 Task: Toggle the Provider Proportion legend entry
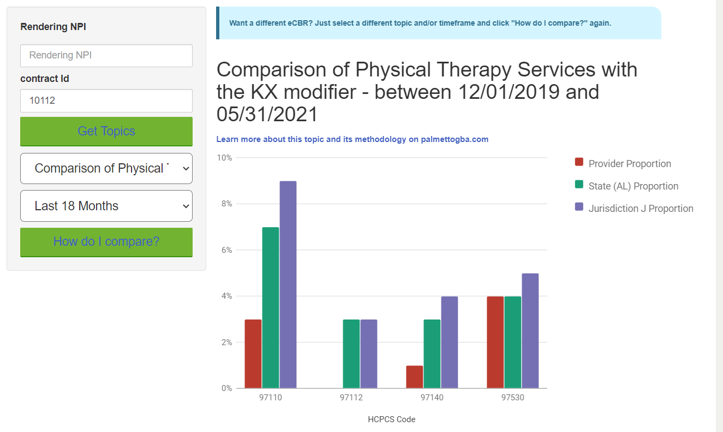pyautogui.click(x=623, y=163)
